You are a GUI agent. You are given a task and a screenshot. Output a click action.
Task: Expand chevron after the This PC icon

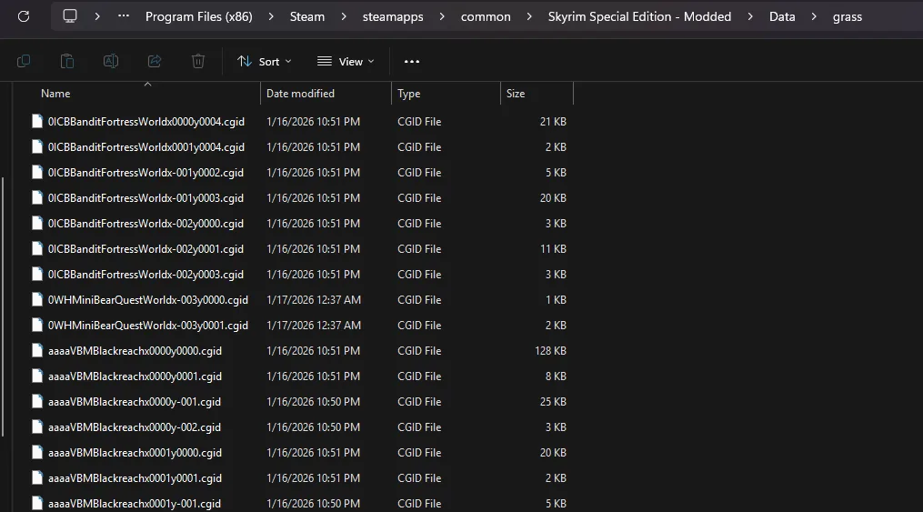coord(97,16)
